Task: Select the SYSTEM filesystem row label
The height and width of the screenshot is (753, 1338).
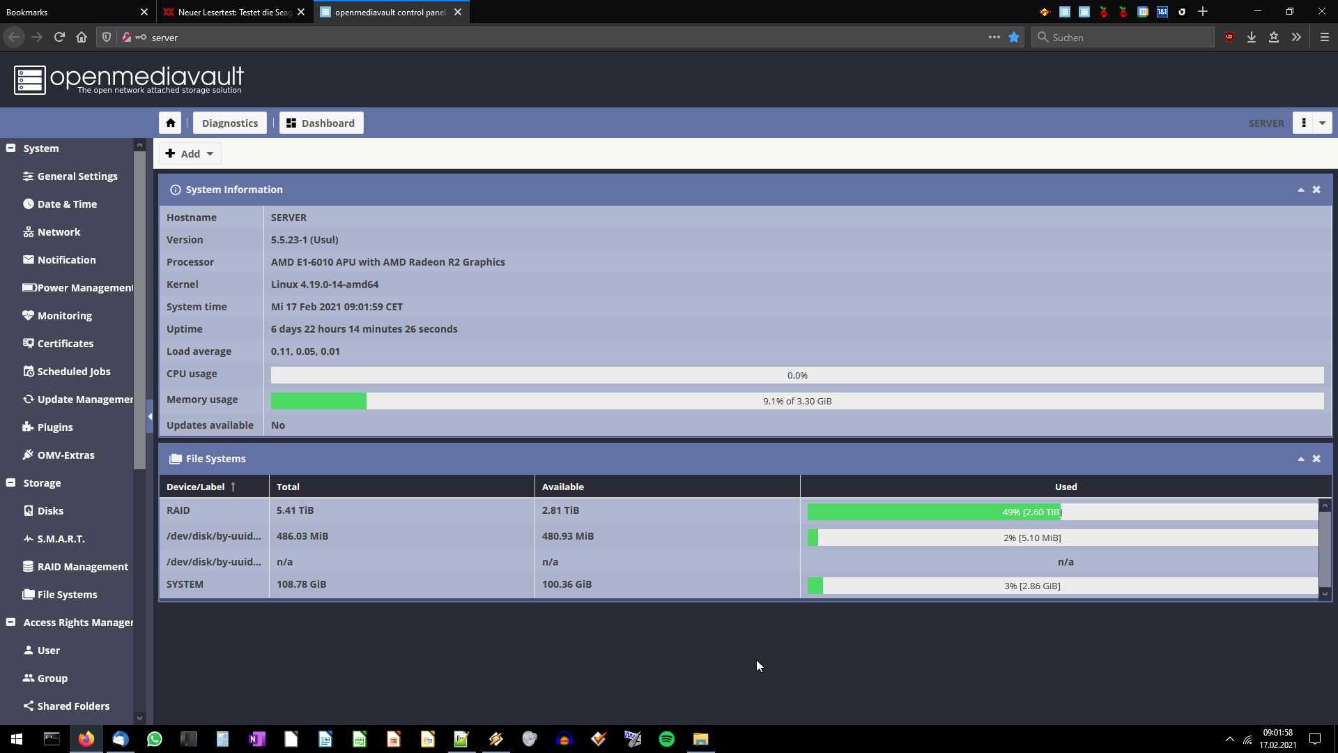Action: click(185, 584)
